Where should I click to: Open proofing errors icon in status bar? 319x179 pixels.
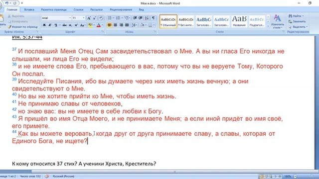(x=47, y=177)
